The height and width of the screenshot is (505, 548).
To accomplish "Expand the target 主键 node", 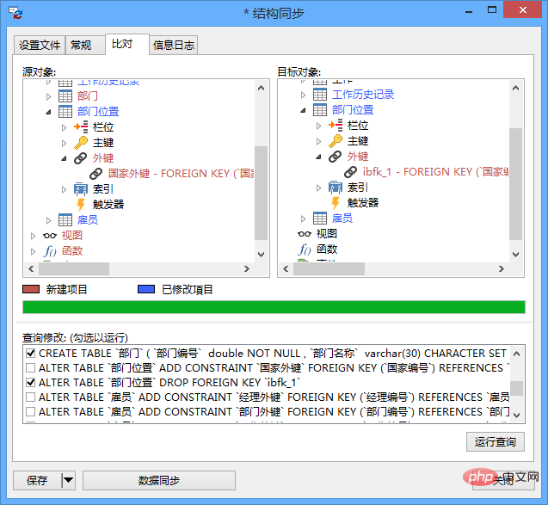I will click(318, 141).
